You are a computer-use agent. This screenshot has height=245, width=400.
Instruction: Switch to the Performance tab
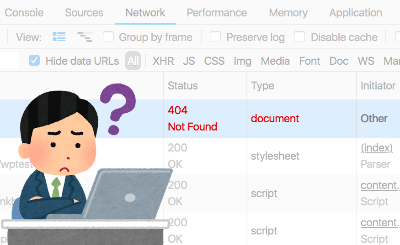pos(217,13)
